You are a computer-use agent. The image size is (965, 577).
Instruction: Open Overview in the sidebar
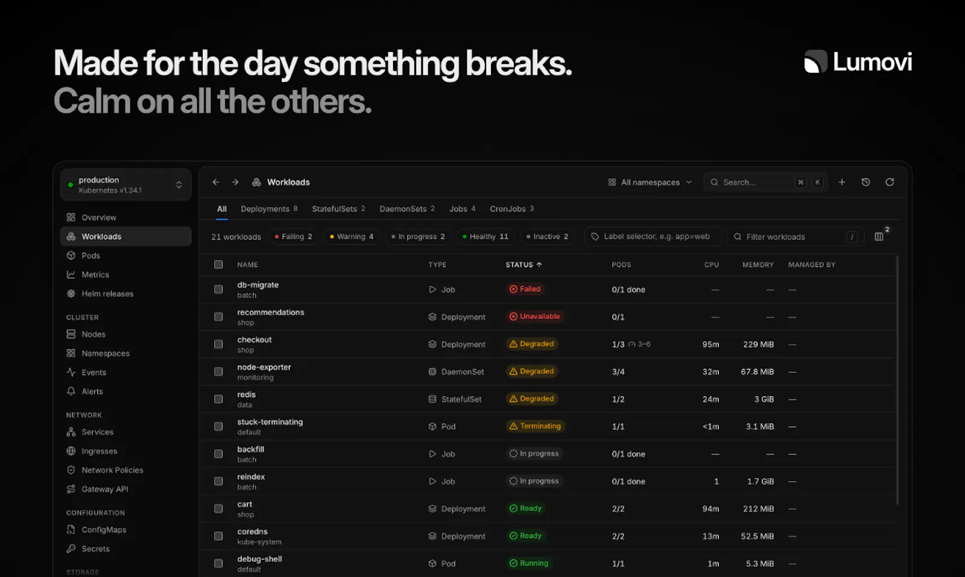pyautogui.click(x=125, y=217)
